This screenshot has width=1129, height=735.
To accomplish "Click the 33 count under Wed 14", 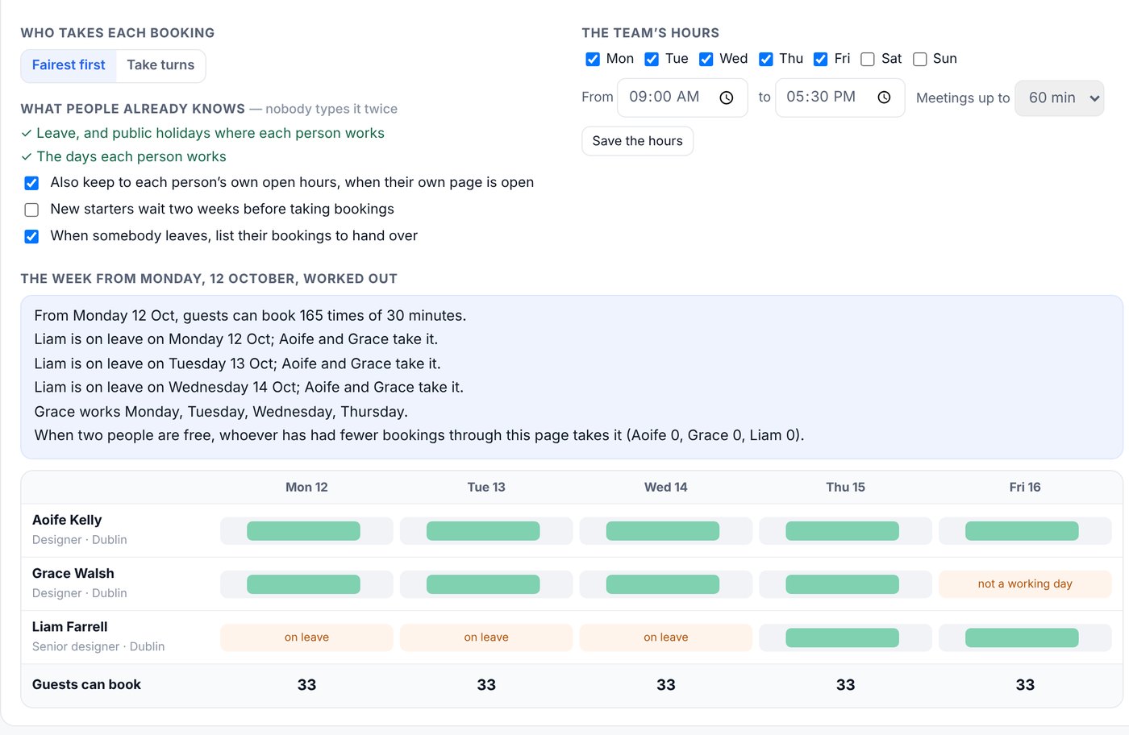I will tap(666, 685).
